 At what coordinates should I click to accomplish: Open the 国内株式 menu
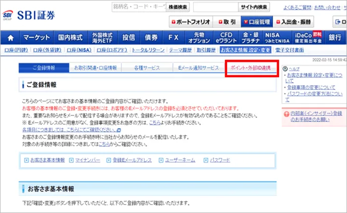(70, 38)
